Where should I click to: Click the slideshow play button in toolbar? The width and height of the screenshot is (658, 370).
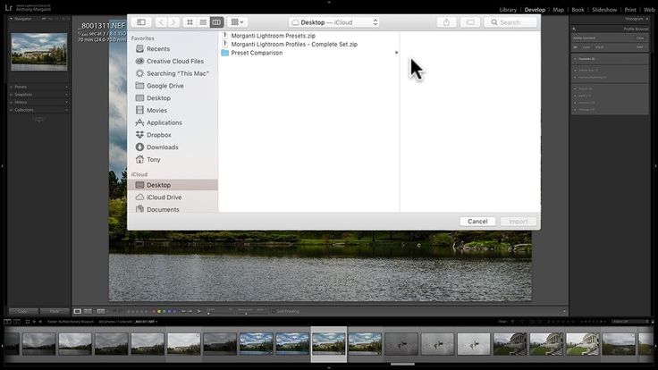click(198, 311)
